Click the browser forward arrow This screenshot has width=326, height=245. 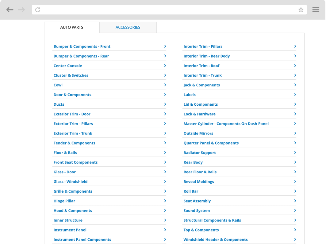coord(21,10)
